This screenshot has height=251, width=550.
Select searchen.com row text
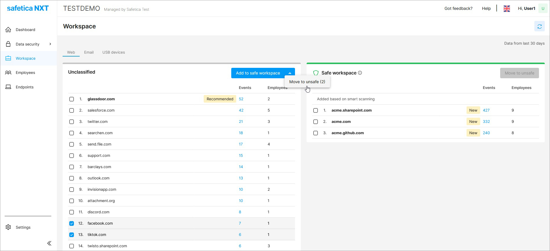[100, 133]
